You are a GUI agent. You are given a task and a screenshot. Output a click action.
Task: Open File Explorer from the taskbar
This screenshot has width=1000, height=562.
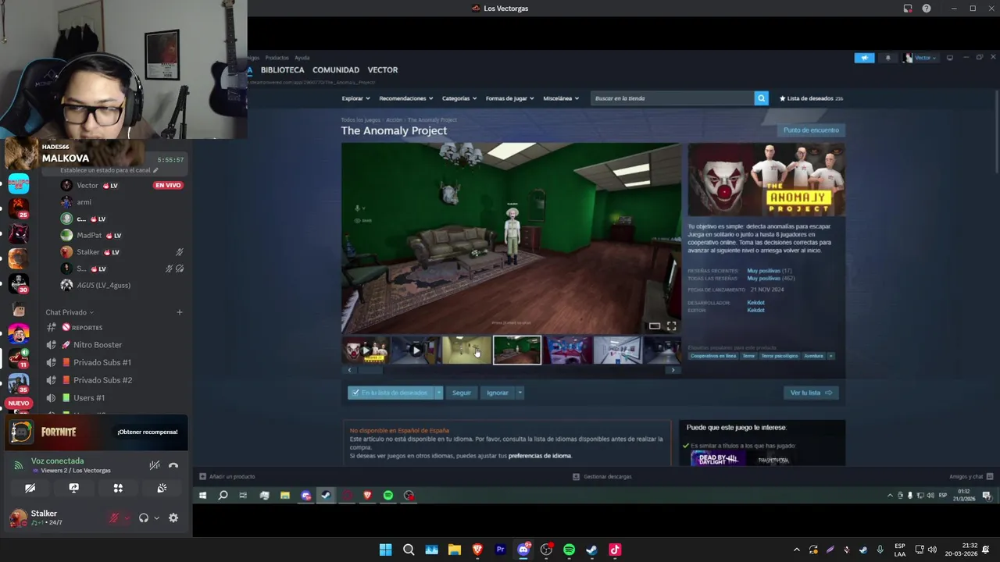pyautogui.click(x=454, y=550)
